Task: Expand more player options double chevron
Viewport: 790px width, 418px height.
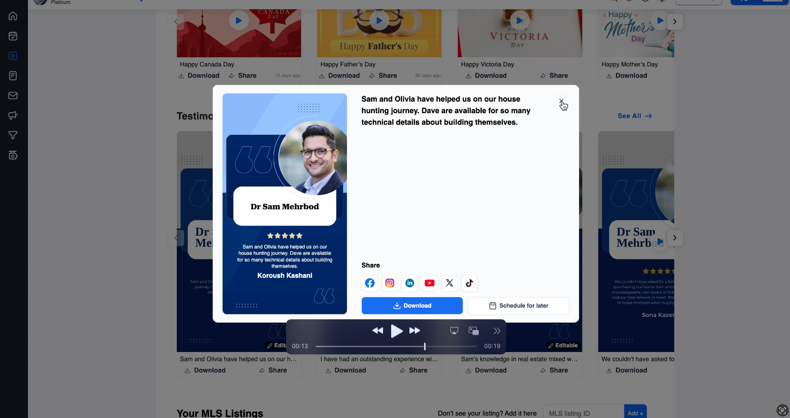Action: [497, 331]
